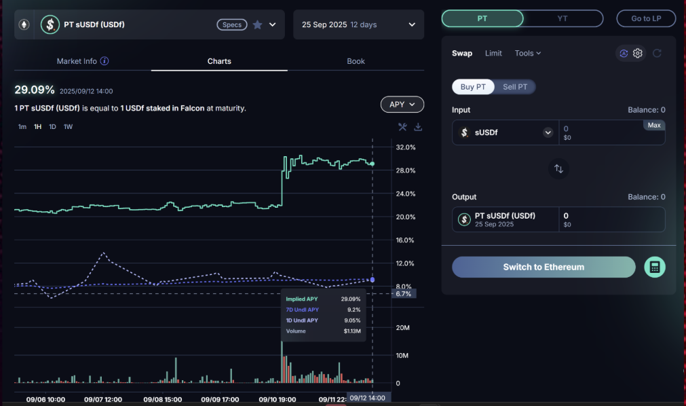Screen dimensions: 686x406
Task: Click the 29.09% current APY value
Action: tap(35, 90)
